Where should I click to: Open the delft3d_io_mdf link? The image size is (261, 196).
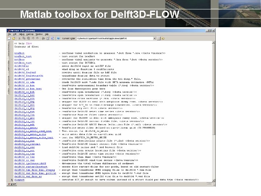(25, 124)
